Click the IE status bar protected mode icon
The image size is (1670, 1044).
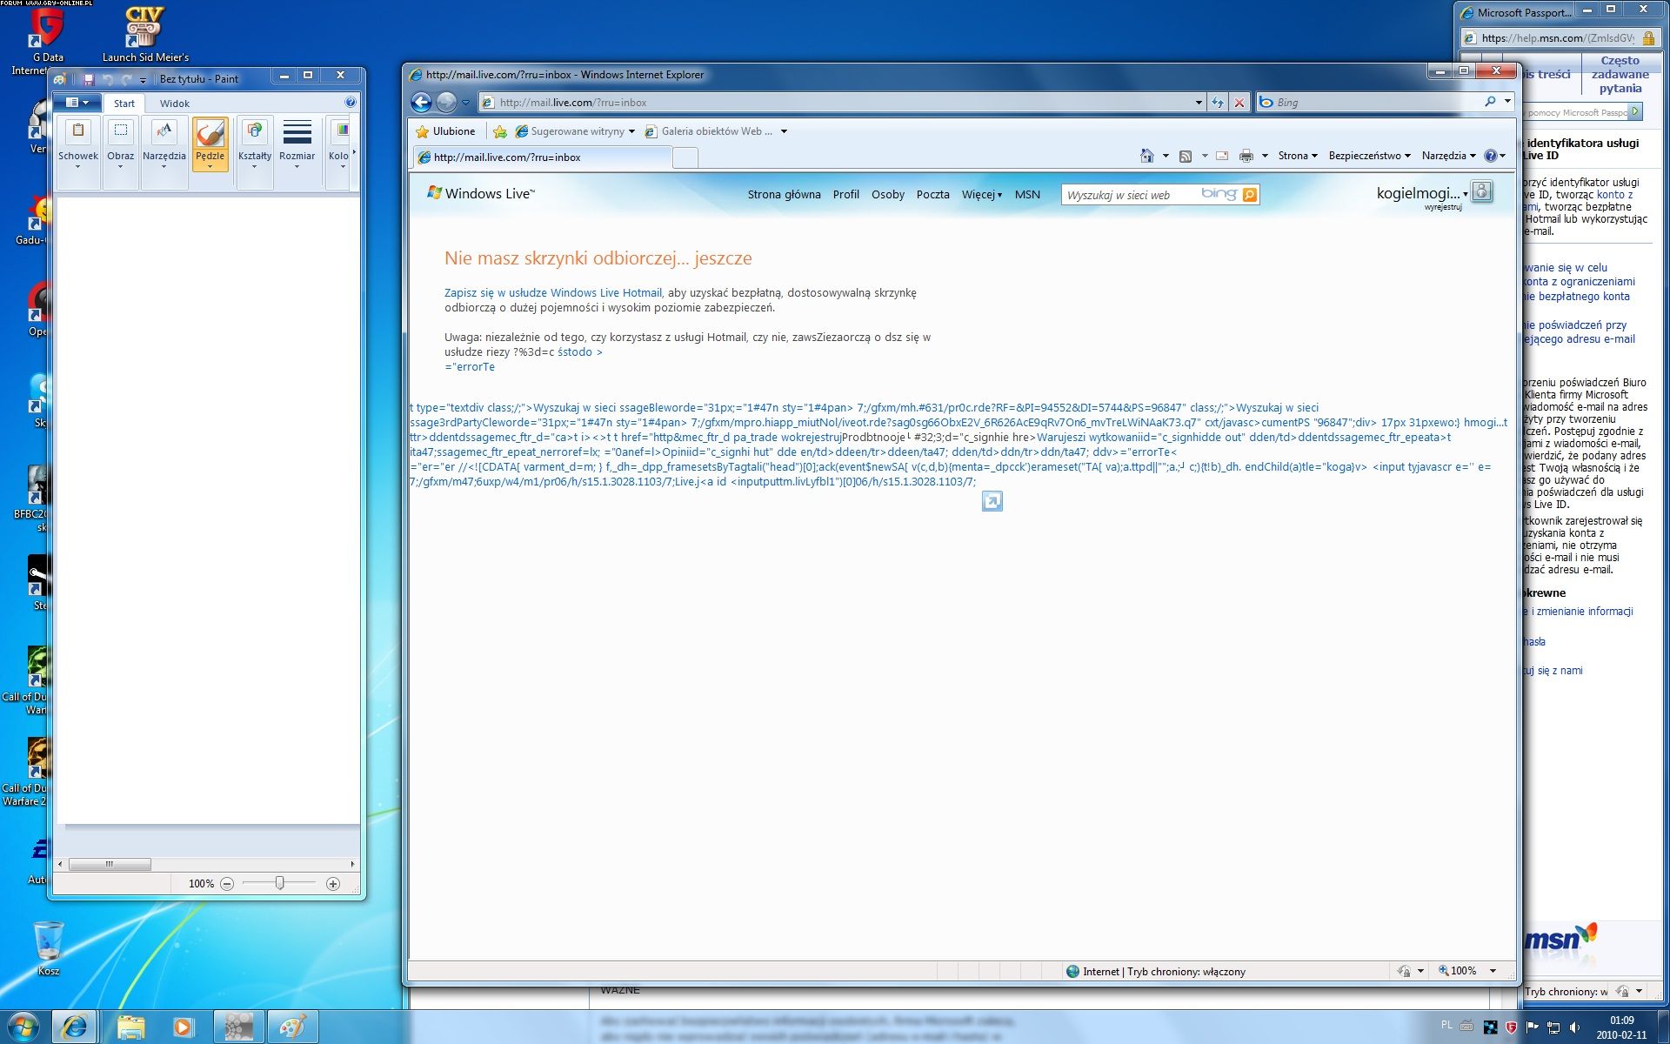click(x=1404, y=971)
